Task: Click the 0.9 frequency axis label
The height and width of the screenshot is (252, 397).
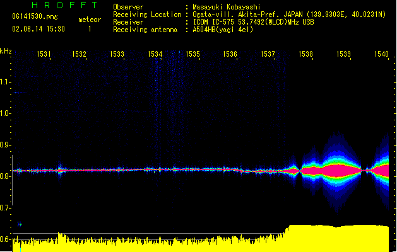Action: (5, 145)
